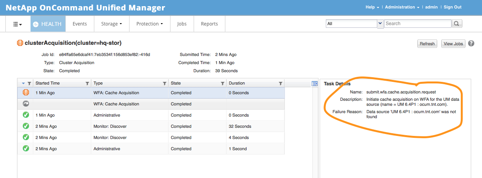The image size is (482, 178).
Task: Open the Reports tab
Action: (209, 24)
